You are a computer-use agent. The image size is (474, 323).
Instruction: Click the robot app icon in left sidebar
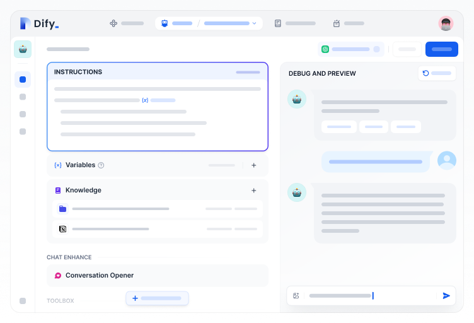pyautogui.click(x=23, y=49)
